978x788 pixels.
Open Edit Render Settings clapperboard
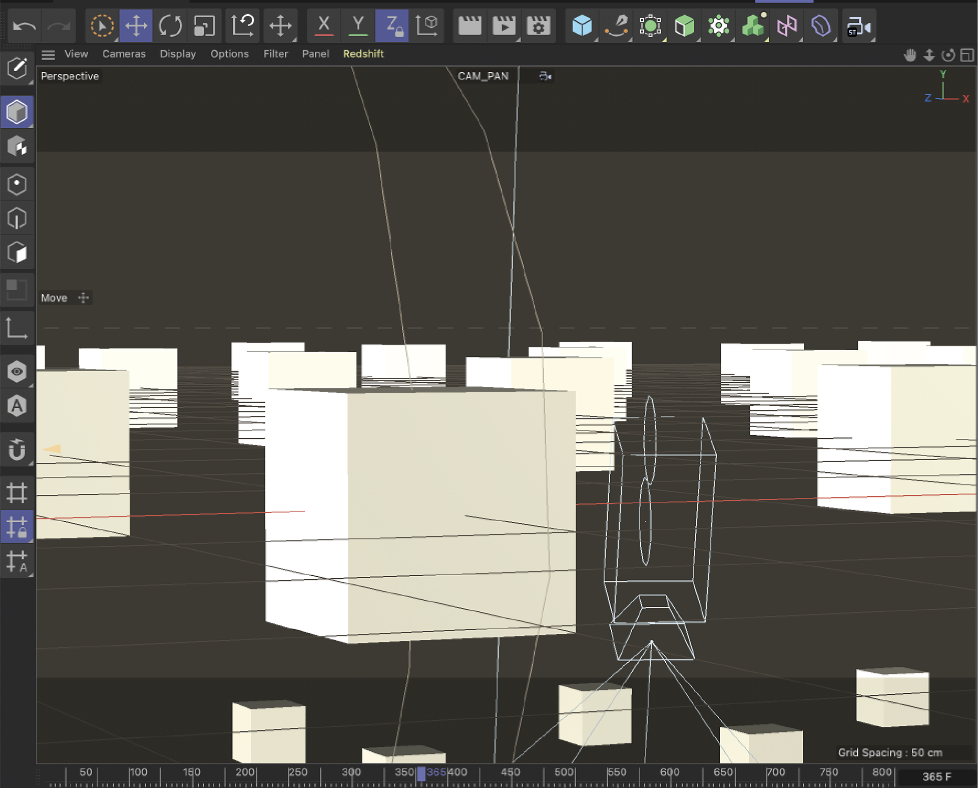click(x=538, y=25)
